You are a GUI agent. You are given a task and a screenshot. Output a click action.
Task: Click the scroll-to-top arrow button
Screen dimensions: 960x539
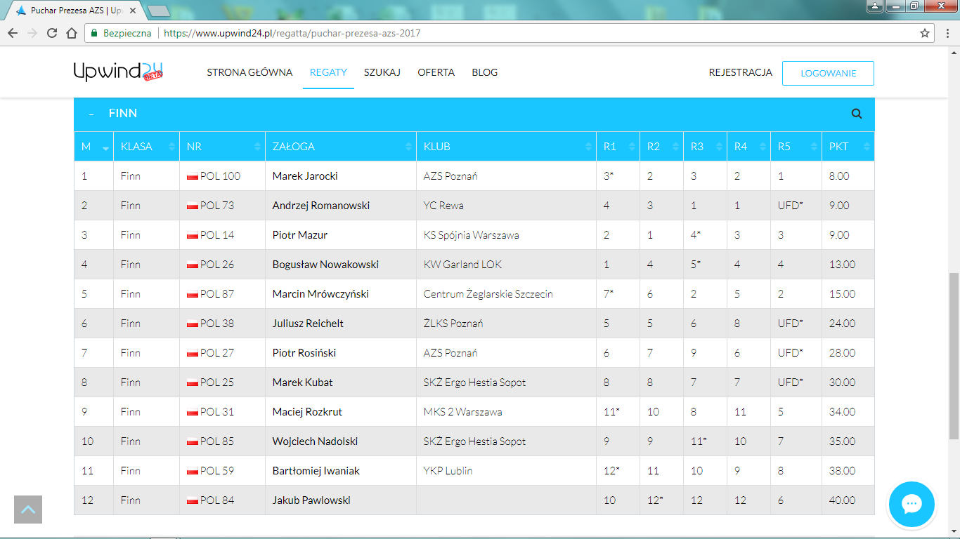[x=28, y=510]
